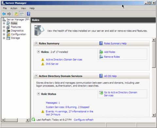The width and height of the screenshot is (157, 128).
Task: Click the Messages: 1 link
Action: click(x=53, y=103)
